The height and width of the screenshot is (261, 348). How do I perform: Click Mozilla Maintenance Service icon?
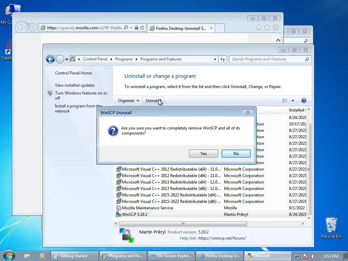pyautogui.click(x=119, y=208)
